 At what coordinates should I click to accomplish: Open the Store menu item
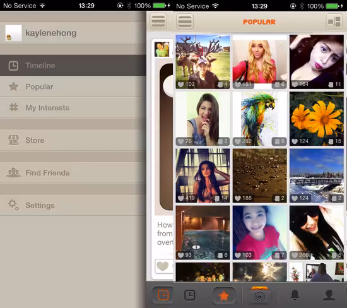[73, 140]
